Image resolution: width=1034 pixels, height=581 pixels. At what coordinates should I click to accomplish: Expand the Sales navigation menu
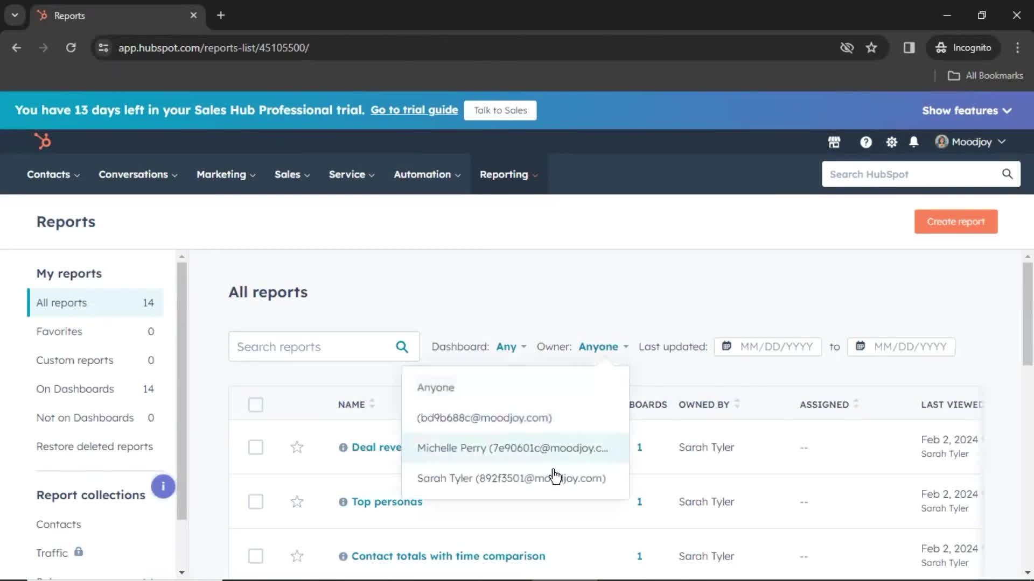point(292,174)
